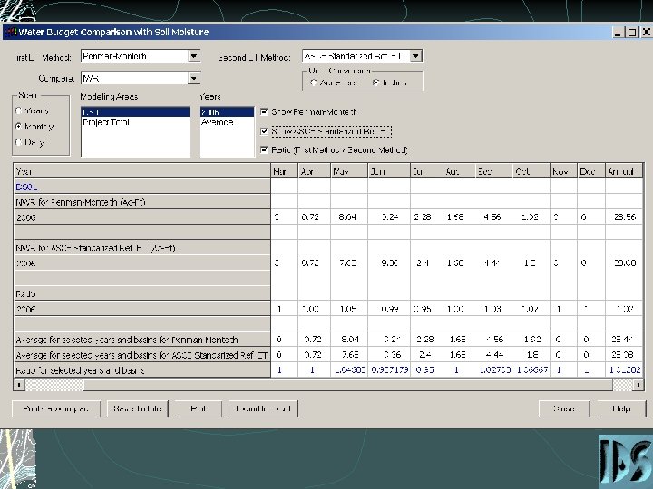Select Project Total in Modeling Areas
This screenshot has height=489, width=653.
(135, 122)
